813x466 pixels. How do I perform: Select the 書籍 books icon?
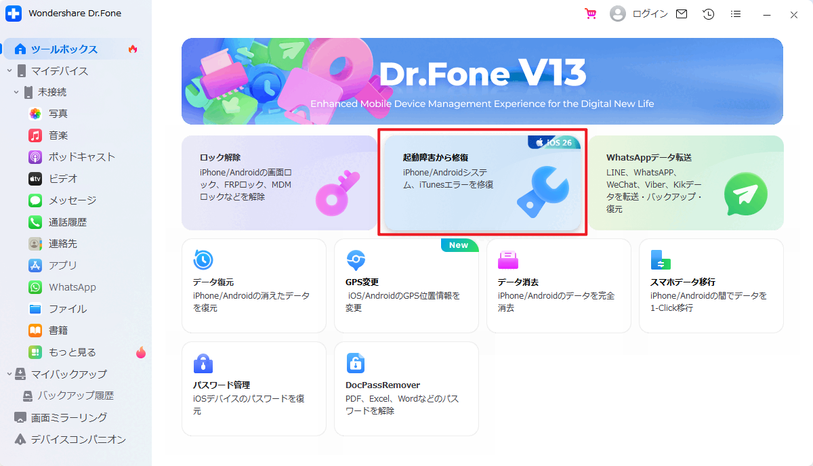click(x=35, y=331)
